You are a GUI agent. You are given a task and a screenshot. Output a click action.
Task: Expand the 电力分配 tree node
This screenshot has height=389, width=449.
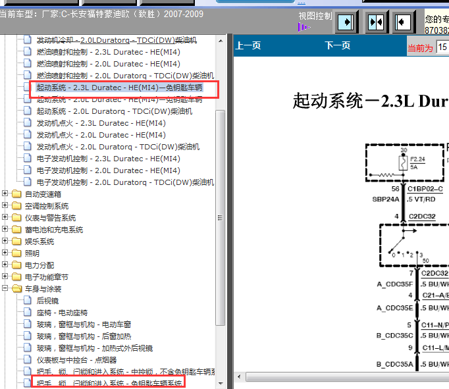(x=6, y=265)
